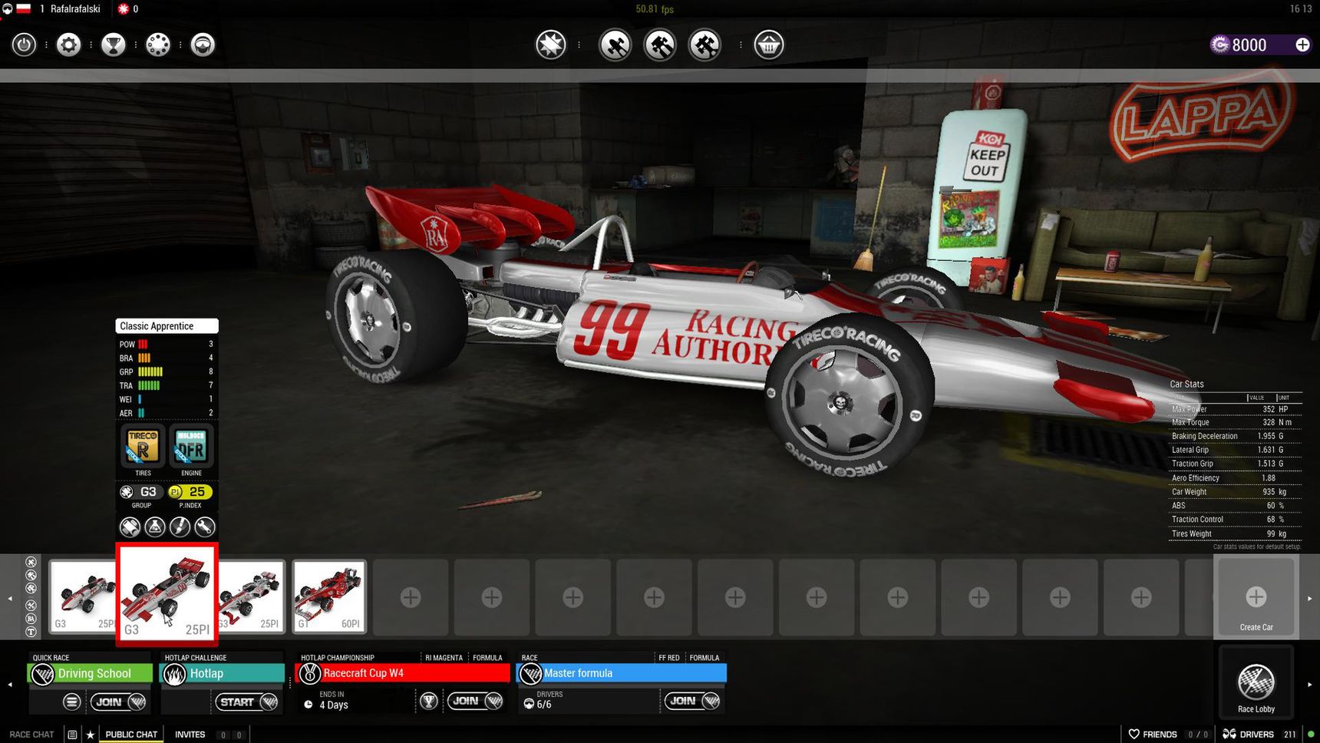Viewport: 1320px width, 743px height.
Task: Select the Master formula race banner
Action: 622,673
